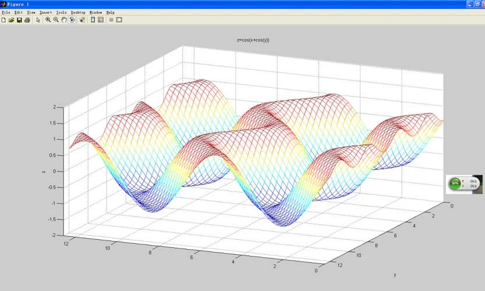This screenshot has width=485, height=291.
Task: Insert a legend using the toolbar icon
Action: point(100,20)
